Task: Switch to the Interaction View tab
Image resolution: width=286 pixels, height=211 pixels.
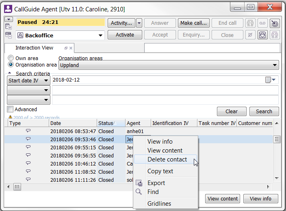Action: tap(34, 48)
